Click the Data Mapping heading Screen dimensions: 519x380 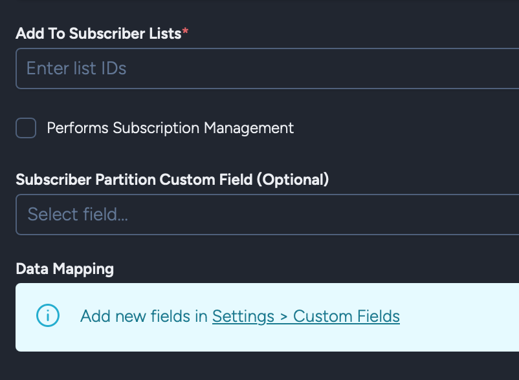coord(65,268)
